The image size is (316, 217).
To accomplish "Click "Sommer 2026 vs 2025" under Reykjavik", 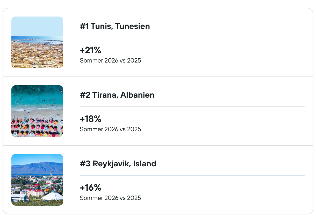I will (x=110, y=198).
